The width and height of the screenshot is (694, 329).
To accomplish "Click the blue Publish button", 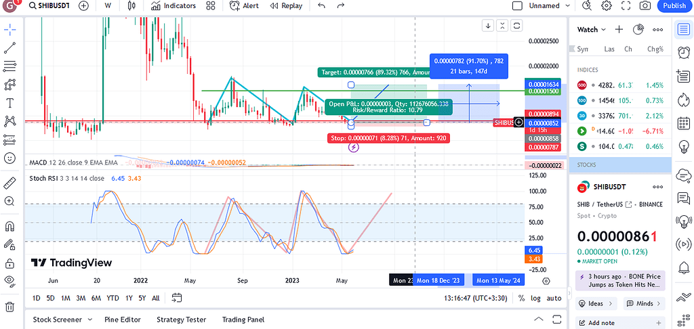I will tap(674, 5).
